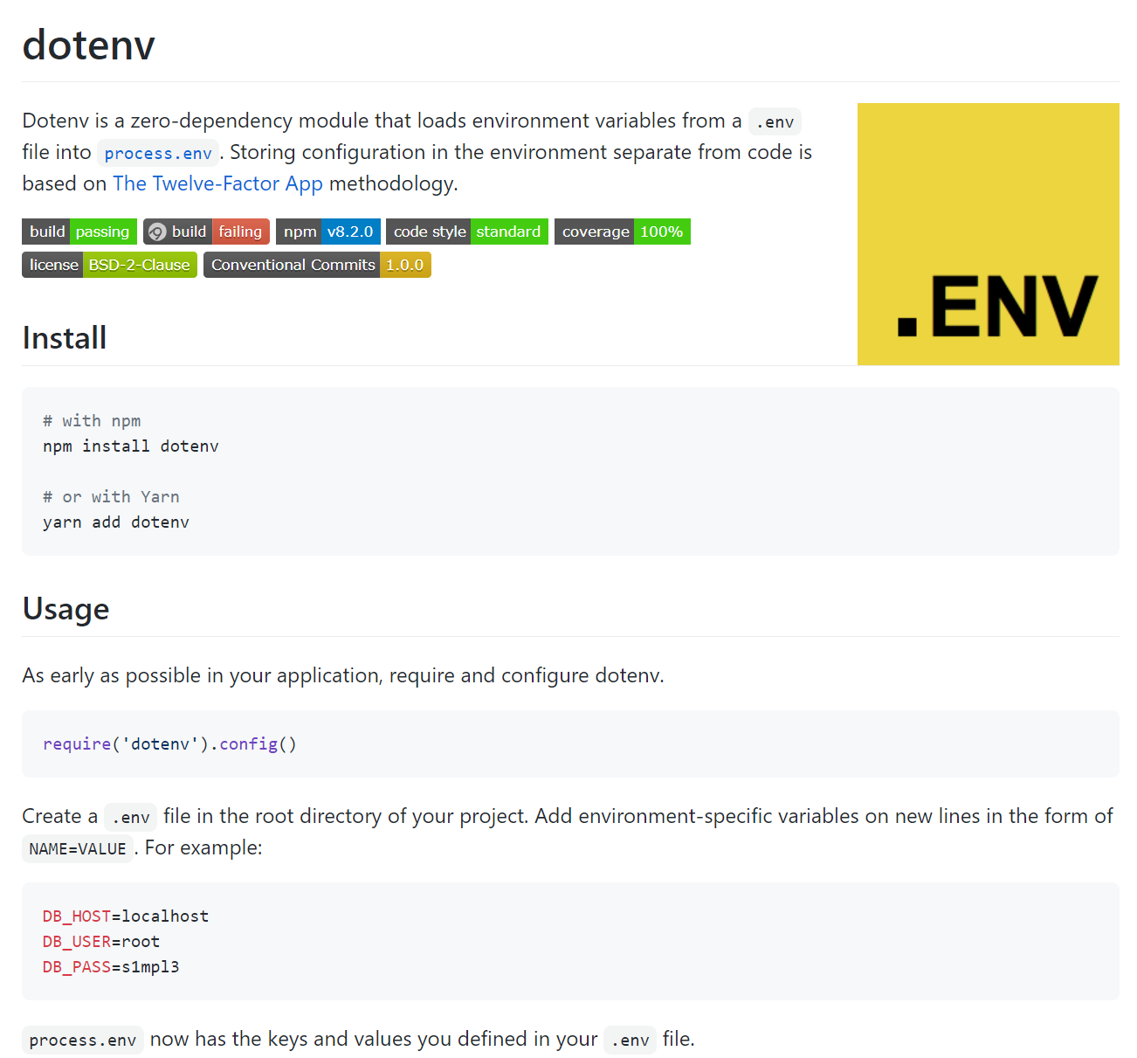Click the DB_HOST=localhost line
The image size is (1137, 1058).
[126, 916]
